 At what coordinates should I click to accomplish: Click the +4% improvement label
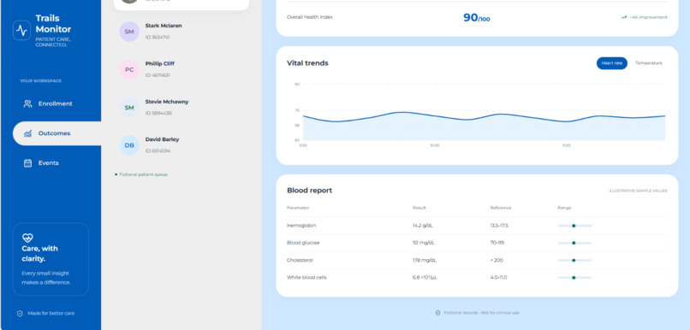tap(648, 18)
